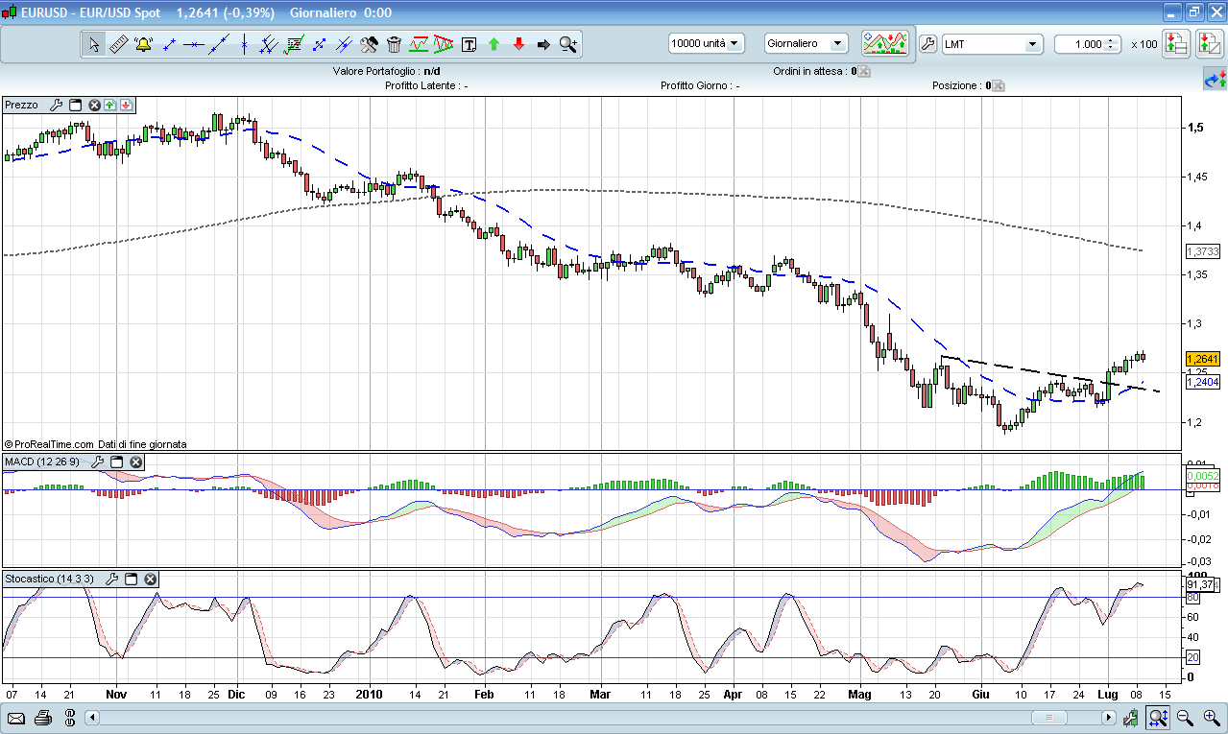Click the trash can delete tool
Screen dimensions: 1228x734
point(394,44)
